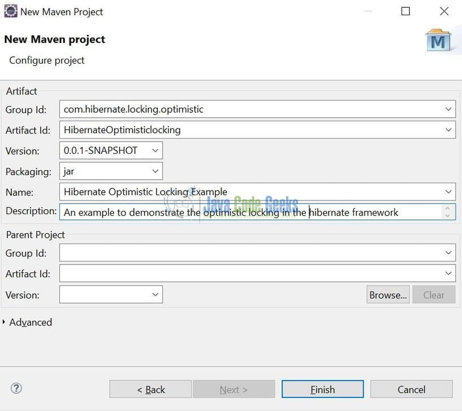Click the Eclipse icon in title bar
The width and height of the screenshot is (462, 411).
[x=11, y=11]
